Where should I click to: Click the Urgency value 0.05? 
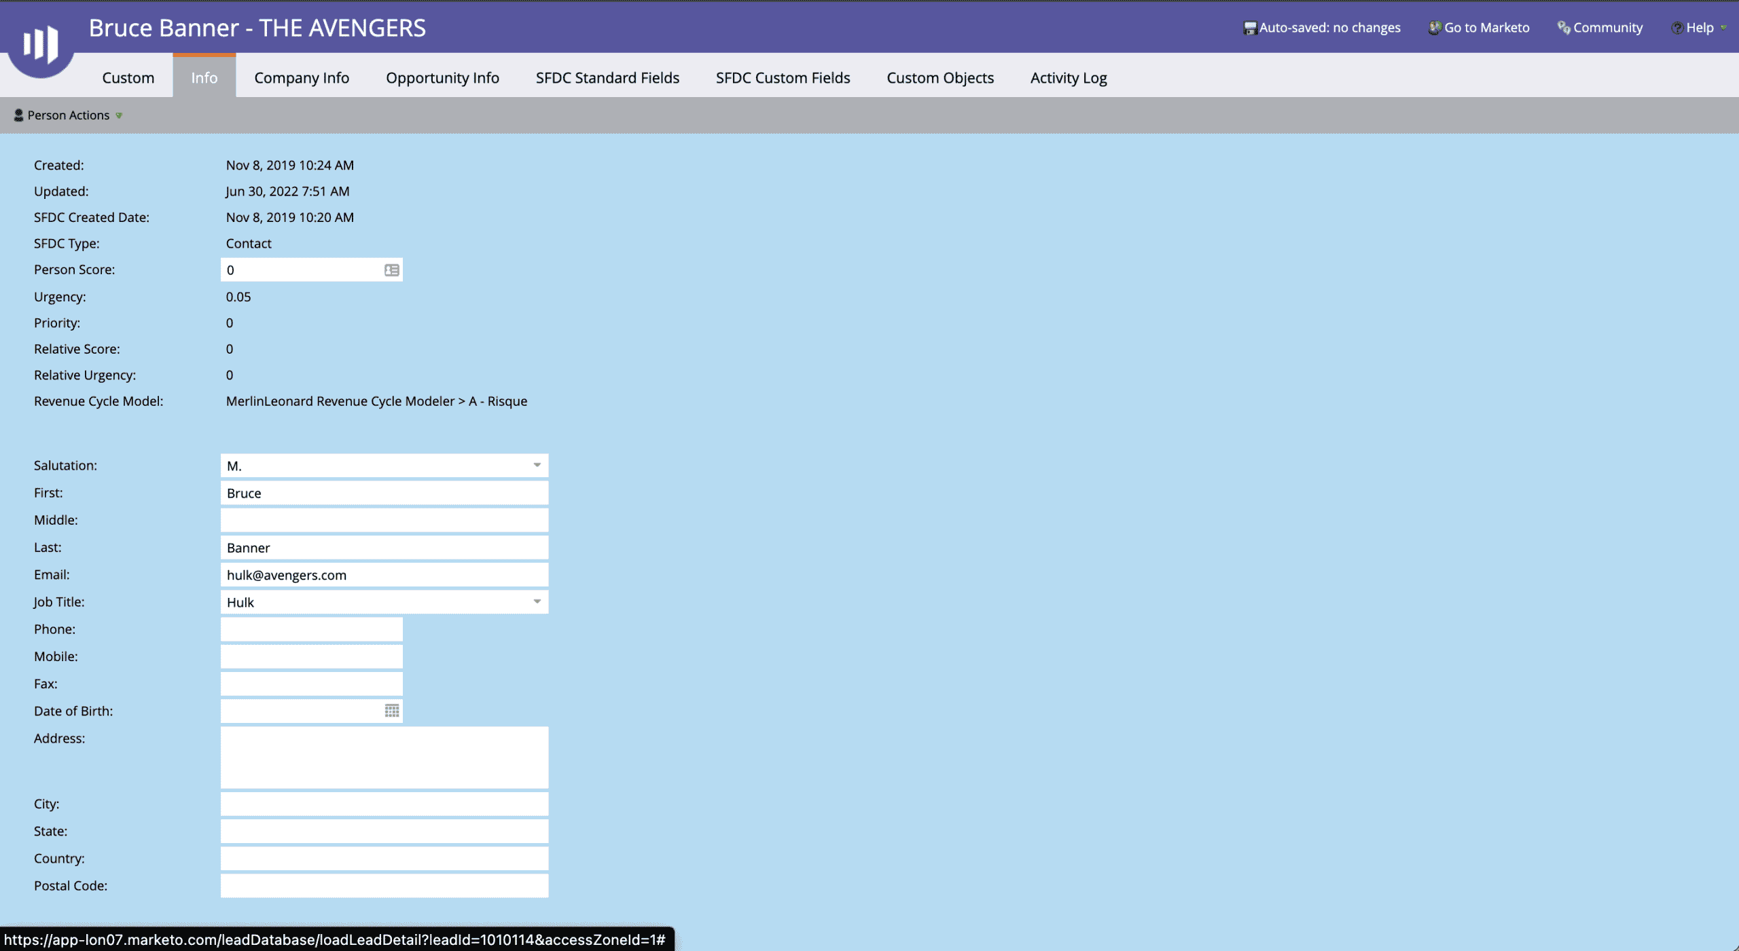(238, 297)
